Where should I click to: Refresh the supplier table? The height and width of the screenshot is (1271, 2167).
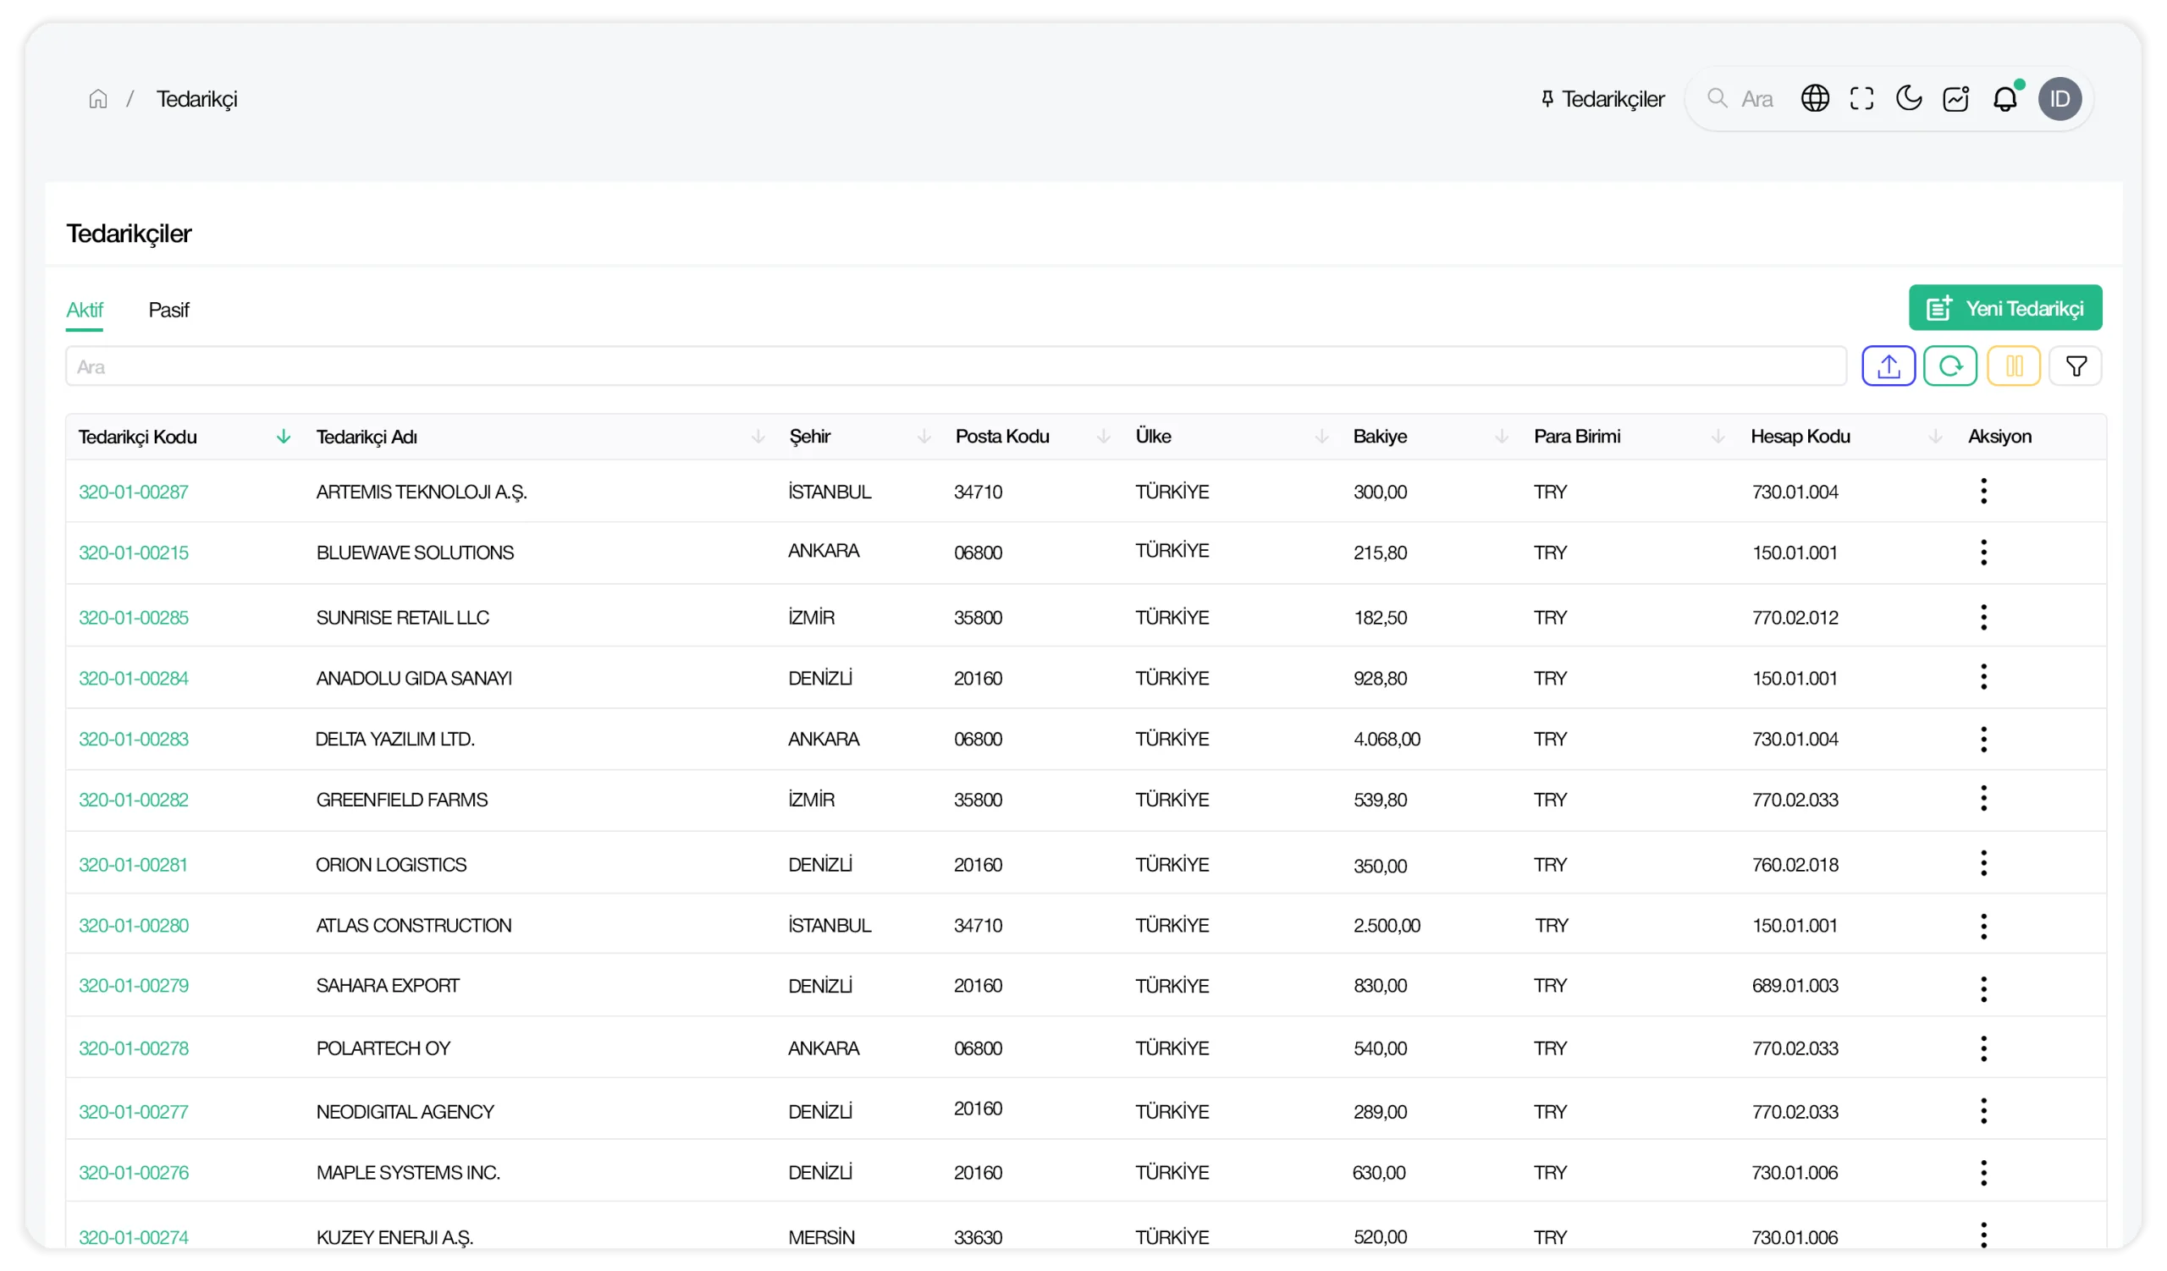tap(1950, 367)
